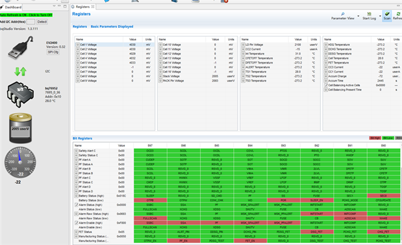Click the Refresh icon in Registers toolbar
The width and height of the screenshot is (402, 245).
(x=398, y=14)
